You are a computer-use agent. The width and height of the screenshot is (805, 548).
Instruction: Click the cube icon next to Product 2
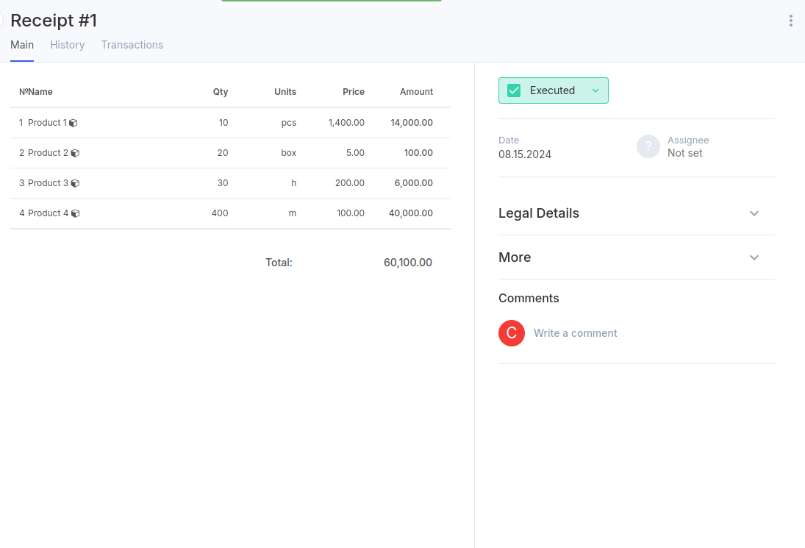click(75, 154)
